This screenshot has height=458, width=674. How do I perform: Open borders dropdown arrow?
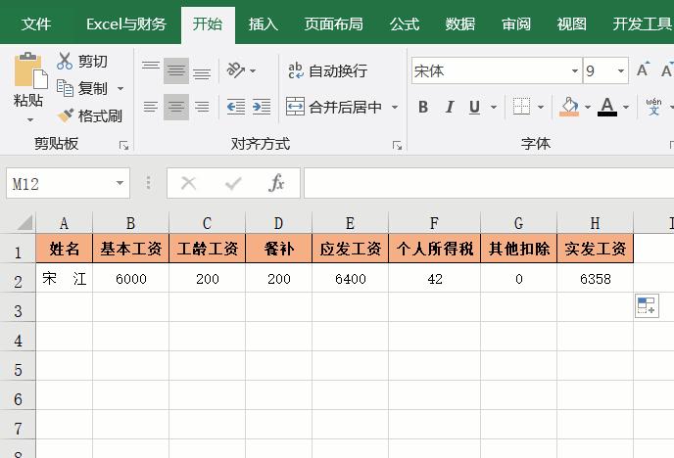[541, 108]
